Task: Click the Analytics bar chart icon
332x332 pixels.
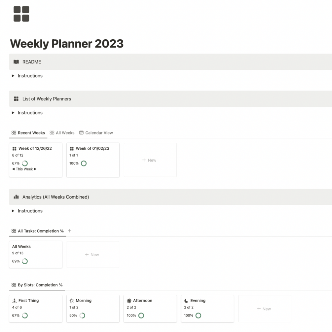Action: [x=16, y=197]
